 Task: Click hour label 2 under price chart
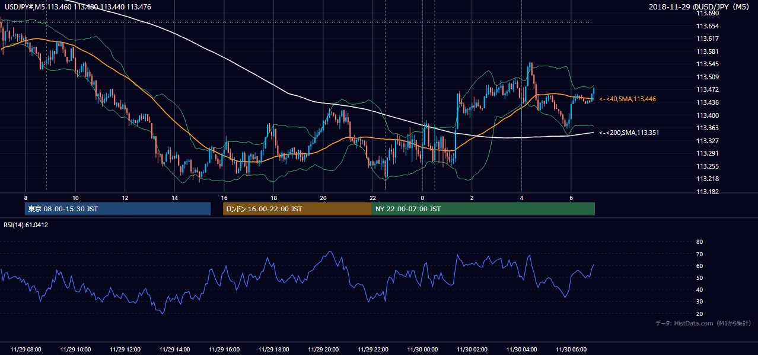(x=472, y=197)
